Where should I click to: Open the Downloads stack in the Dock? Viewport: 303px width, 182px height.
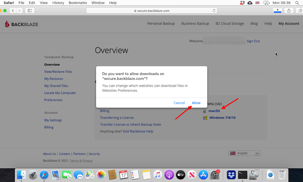pos(270,175)
